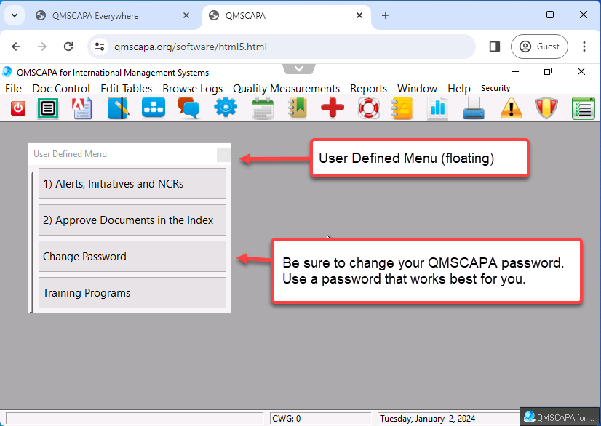
Task: Open the lifebuoy help icon
Action: click(x=368, y=108)
